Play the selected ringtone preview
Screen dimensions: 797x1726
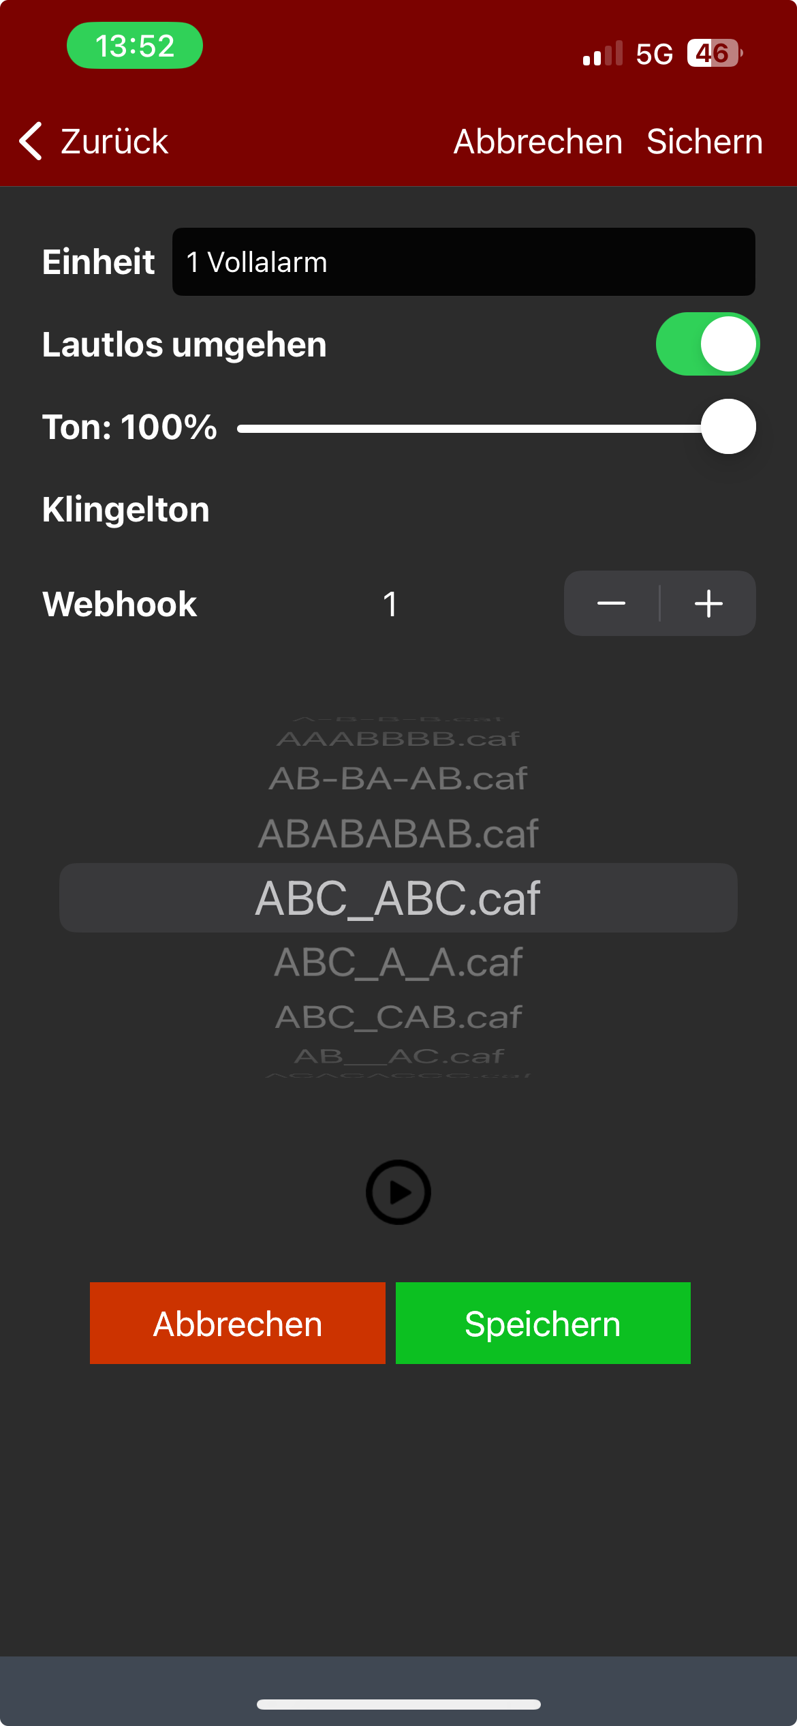[x=398, y=1191]
